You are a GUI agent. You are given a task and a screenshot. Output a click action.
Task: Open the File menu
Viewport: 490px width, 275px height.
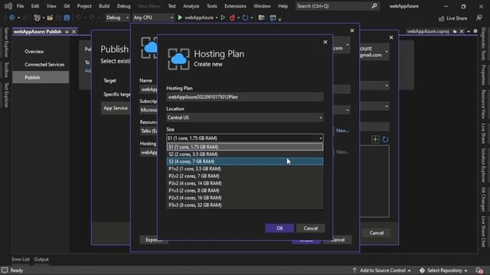coord(21,6)
